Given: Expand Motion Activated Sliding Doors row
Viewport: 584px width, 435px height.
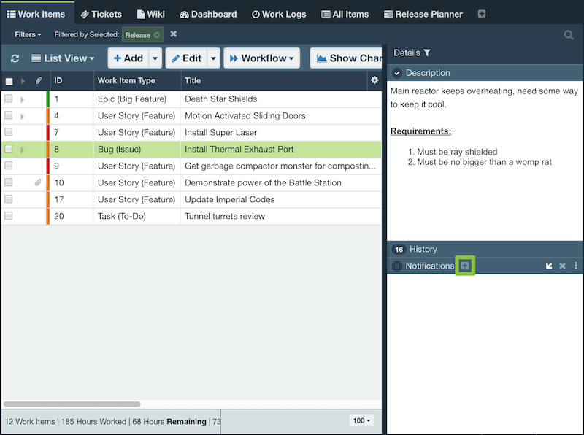Looking at the screenshot, I should tap(23, 116).
